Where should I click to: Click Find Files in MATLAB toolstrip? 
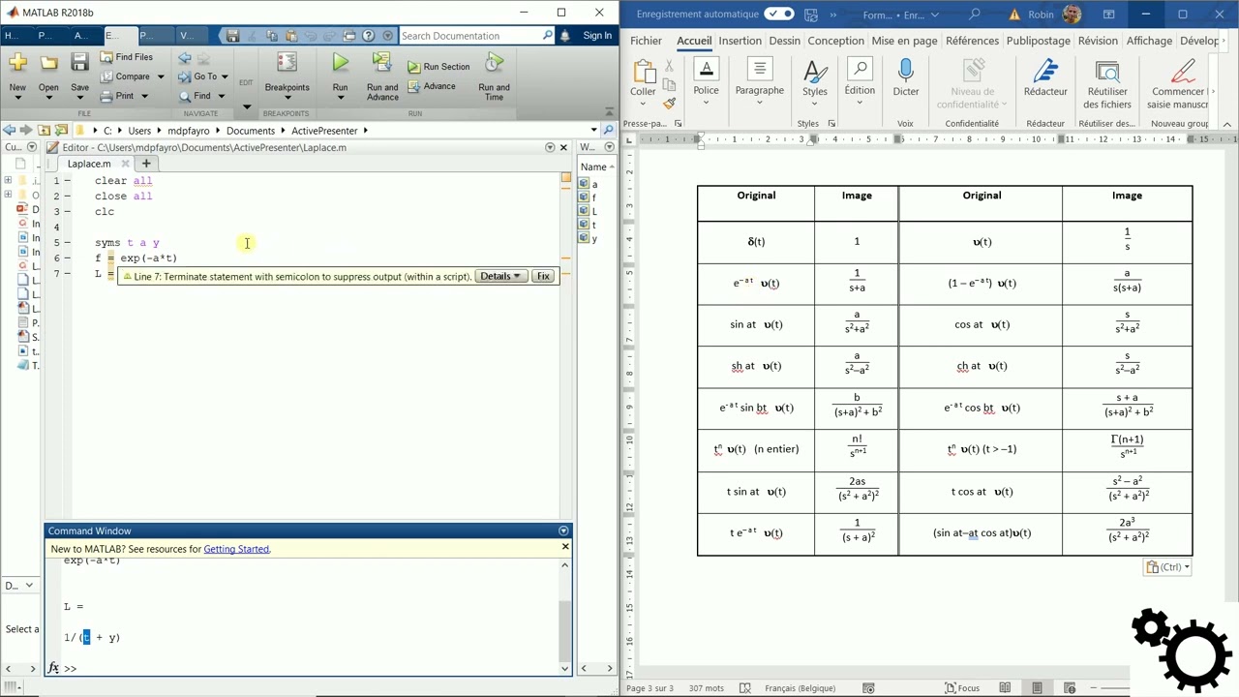(127, 57)
